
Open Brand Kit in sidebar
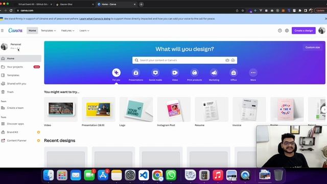click(x=20, y=132)
